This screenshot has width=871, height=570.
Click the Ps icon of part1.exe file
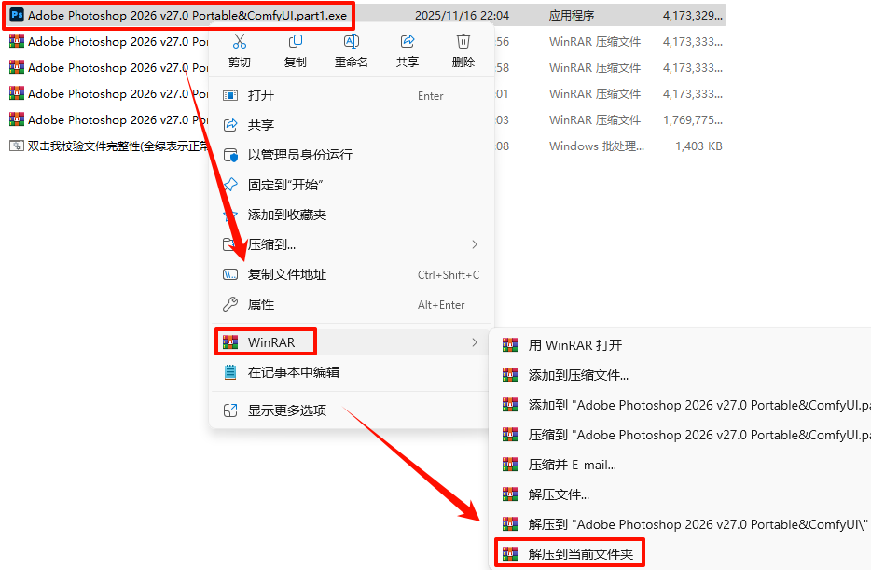tap(17, 15)
